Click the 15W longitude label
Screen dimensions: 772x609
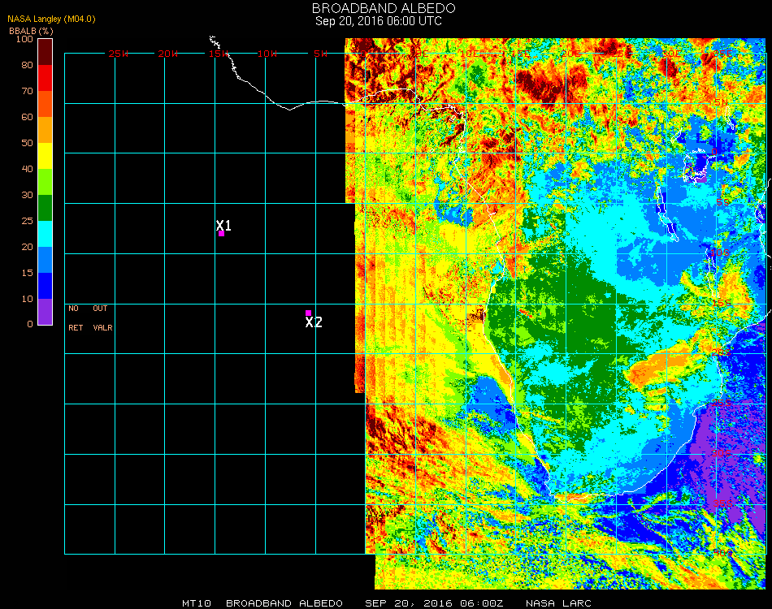tap(218, 54)
